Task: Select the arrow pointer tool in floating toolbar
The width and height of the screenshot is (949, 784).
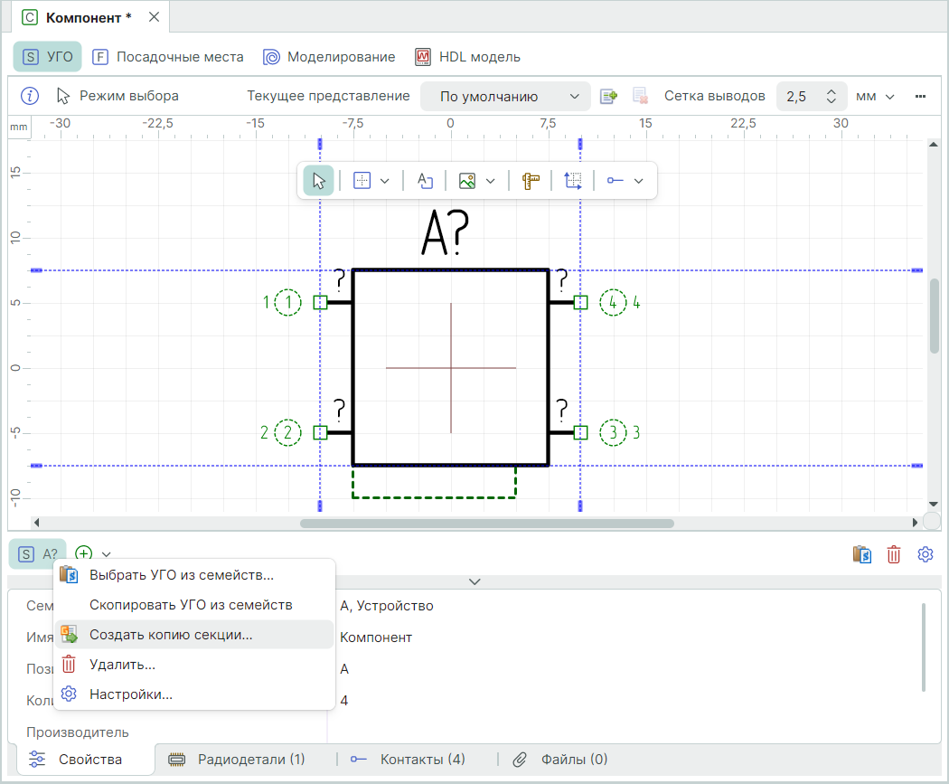Action: [x=318, y=181]
